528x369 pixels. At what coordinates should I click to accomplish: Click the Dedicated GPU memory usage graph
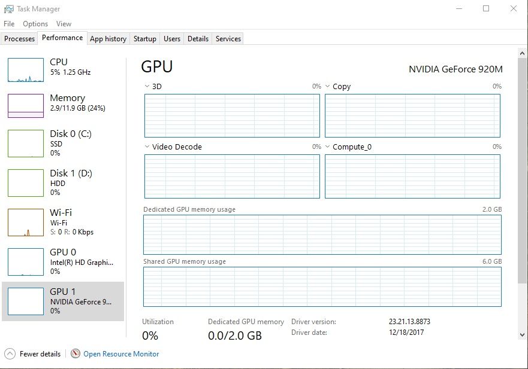pos(322,234)
